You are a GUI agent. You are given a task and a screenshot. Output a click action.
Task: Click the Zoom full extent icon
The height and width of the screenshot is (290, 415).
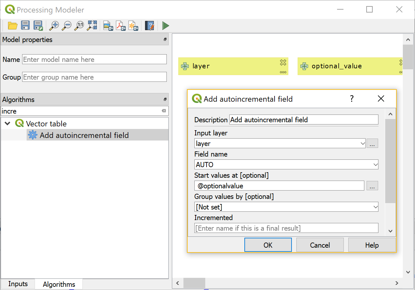point(92,26)
